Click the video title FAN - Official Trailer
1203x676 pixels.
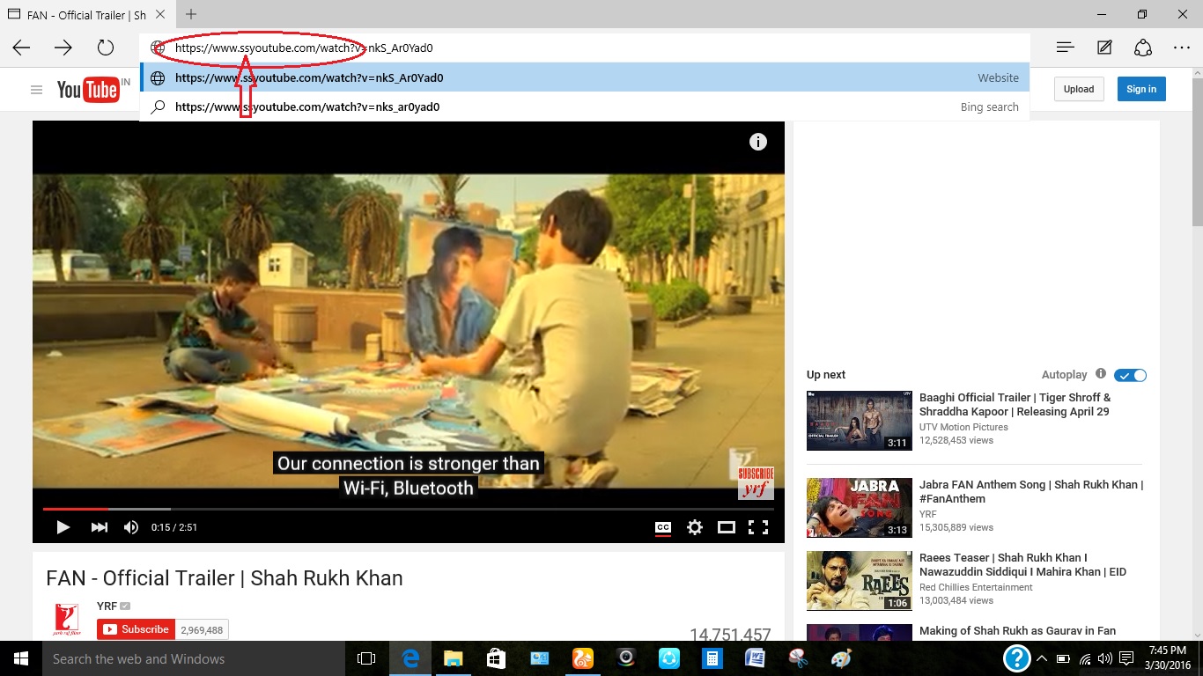click(x=225, y=578)
